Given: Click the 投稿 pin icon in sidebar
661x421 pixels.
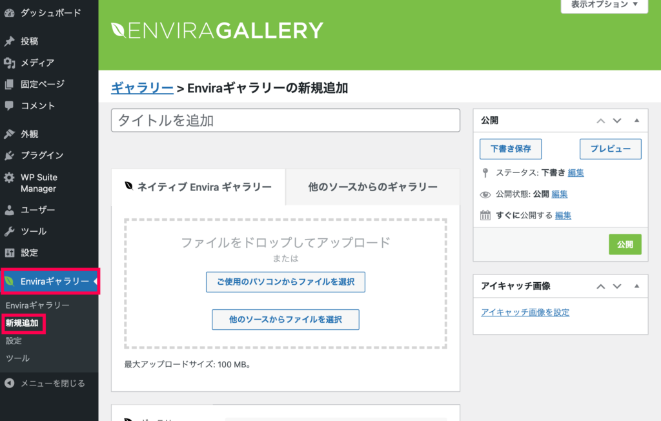Looking at the screenshot, I should click(9, 41).
